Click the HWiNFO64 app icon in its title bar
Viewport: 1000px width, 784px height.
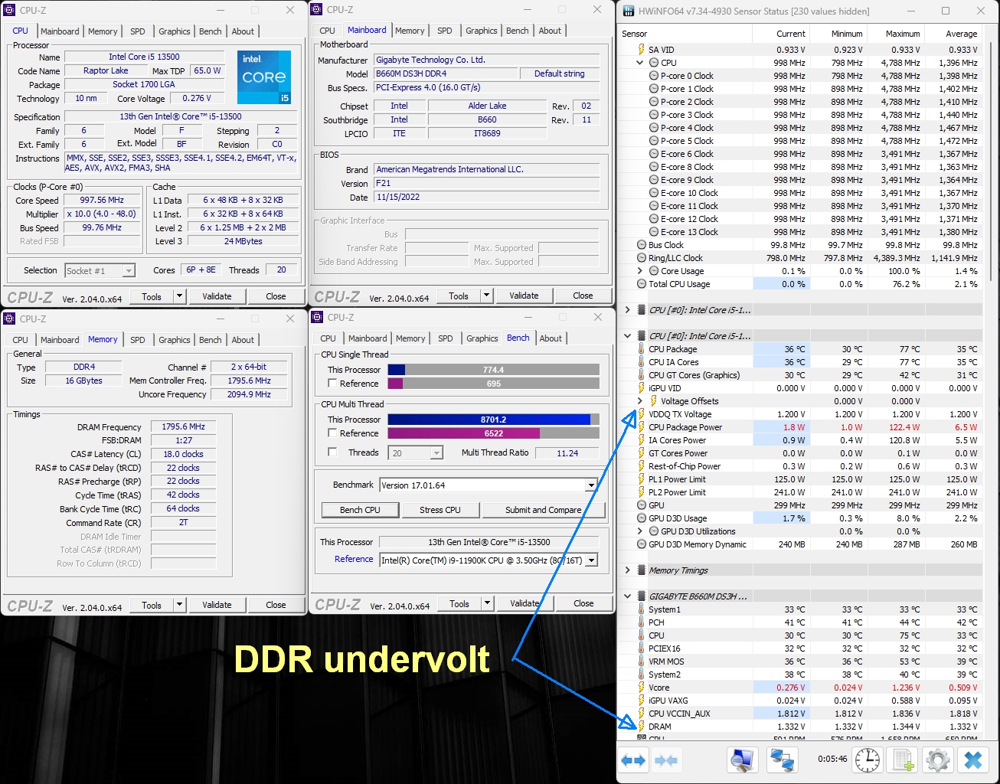pos(629,11)
